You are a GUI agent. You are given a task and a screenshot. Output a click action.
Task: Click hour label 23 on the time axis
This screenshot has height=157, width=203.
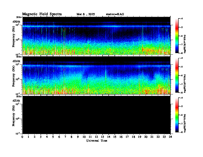point(164,137)
